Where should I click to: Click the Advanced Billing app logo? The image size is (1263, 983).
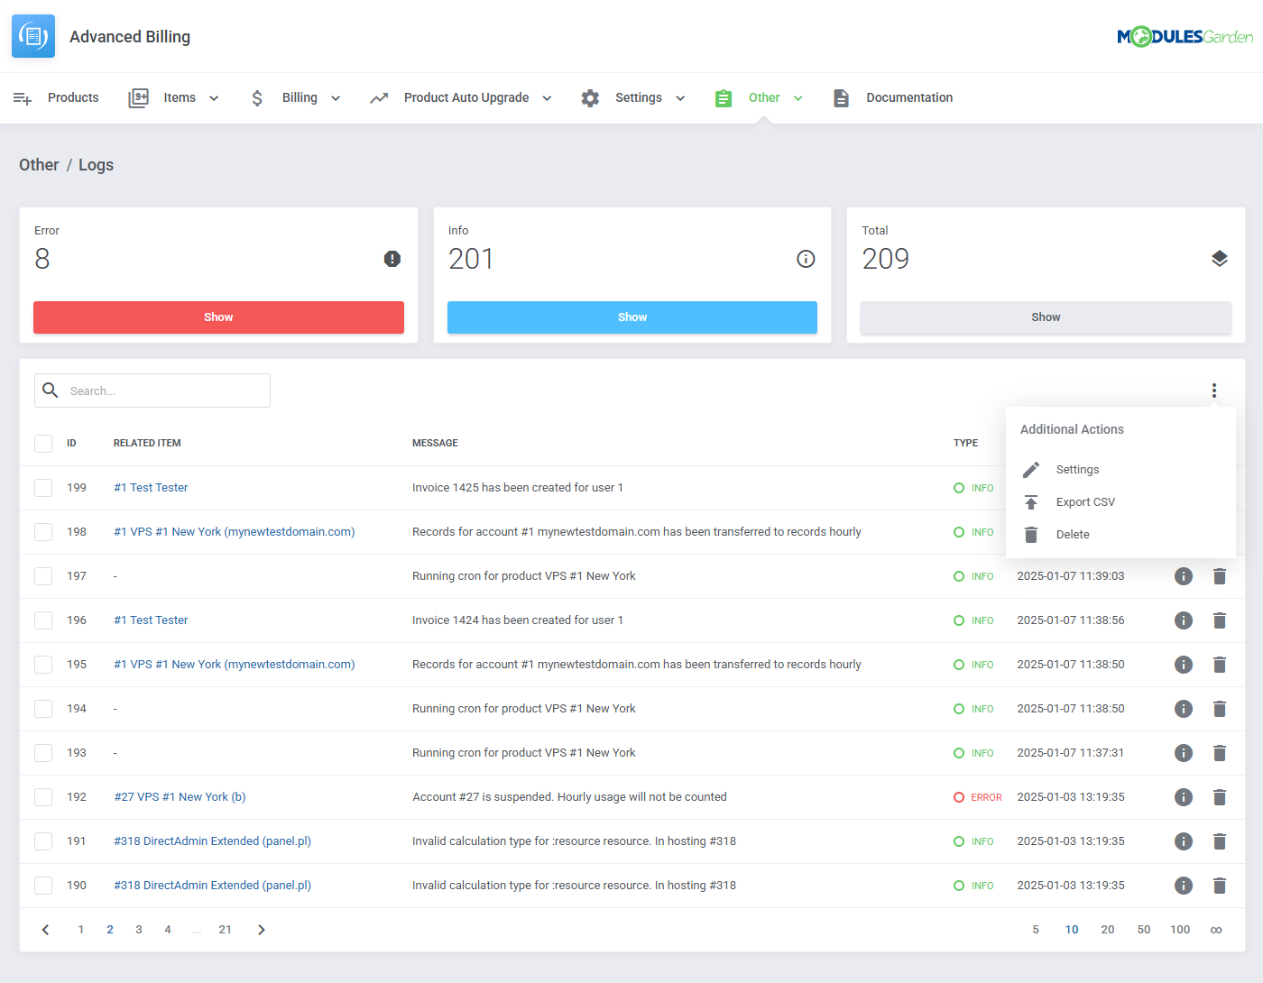[33, 36]
